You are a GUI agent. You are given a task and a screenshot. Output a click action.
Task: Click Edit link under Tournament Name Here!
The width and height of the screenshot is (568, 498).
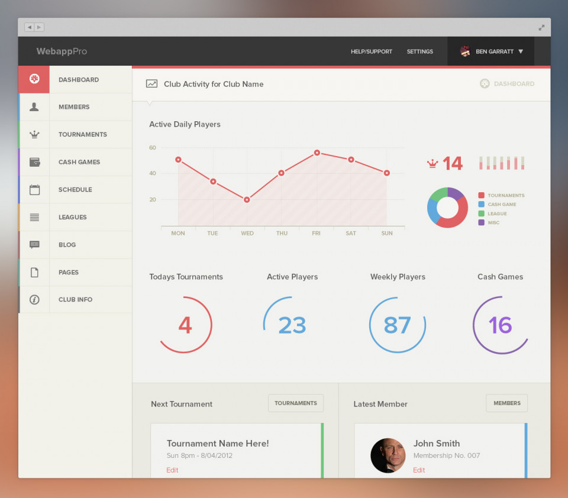pyautogui.click(x=172, y=470)
